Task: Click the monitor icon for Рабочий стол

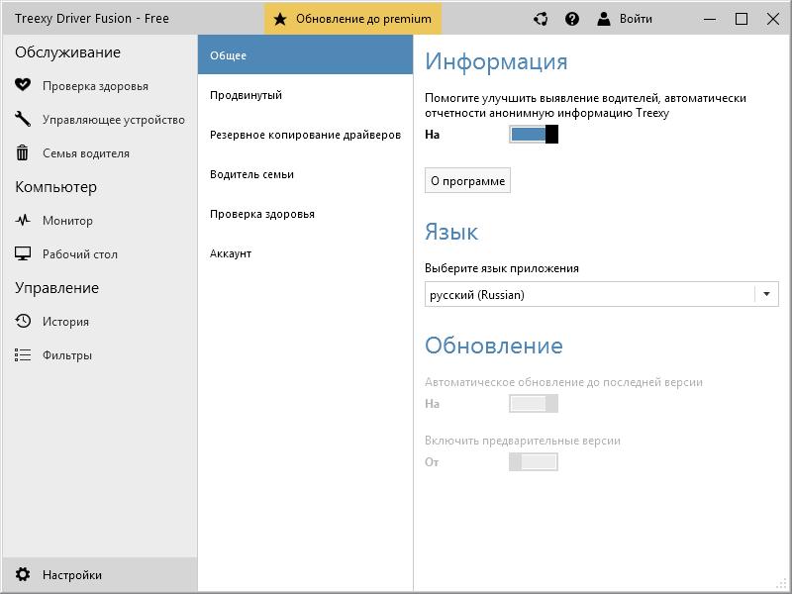Action: pyautogui.click(x=23, y=253)
